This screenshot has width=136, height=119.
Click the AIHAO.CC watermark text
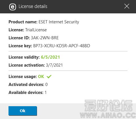click(x=108, y=115)
